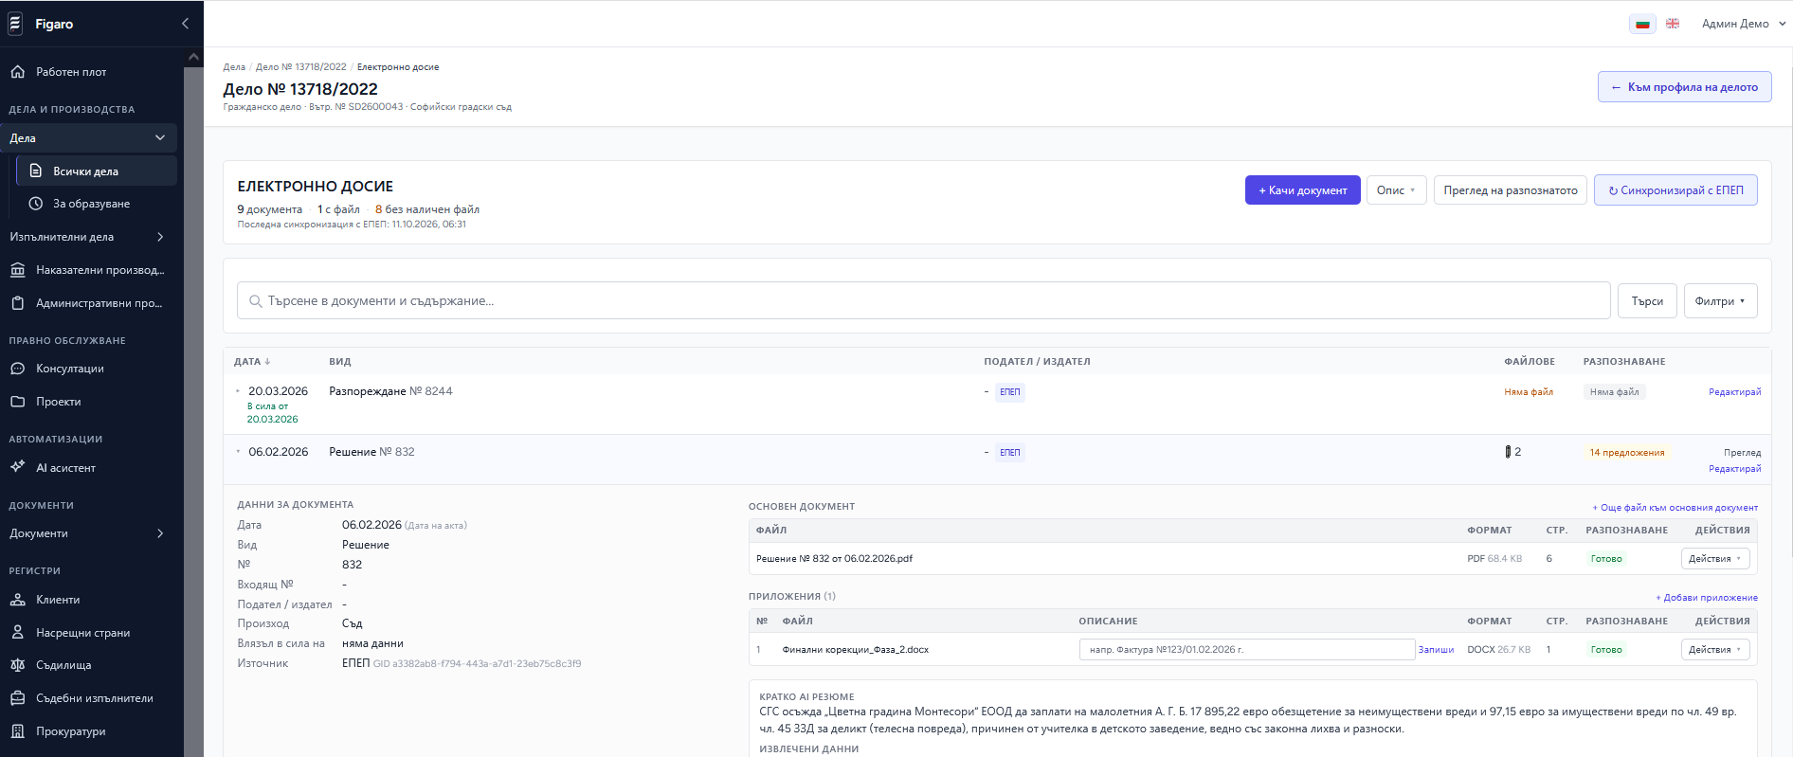Collapse the sidebar with the chevron arrow
1793x757 pixels.
[x=185, y=24]
